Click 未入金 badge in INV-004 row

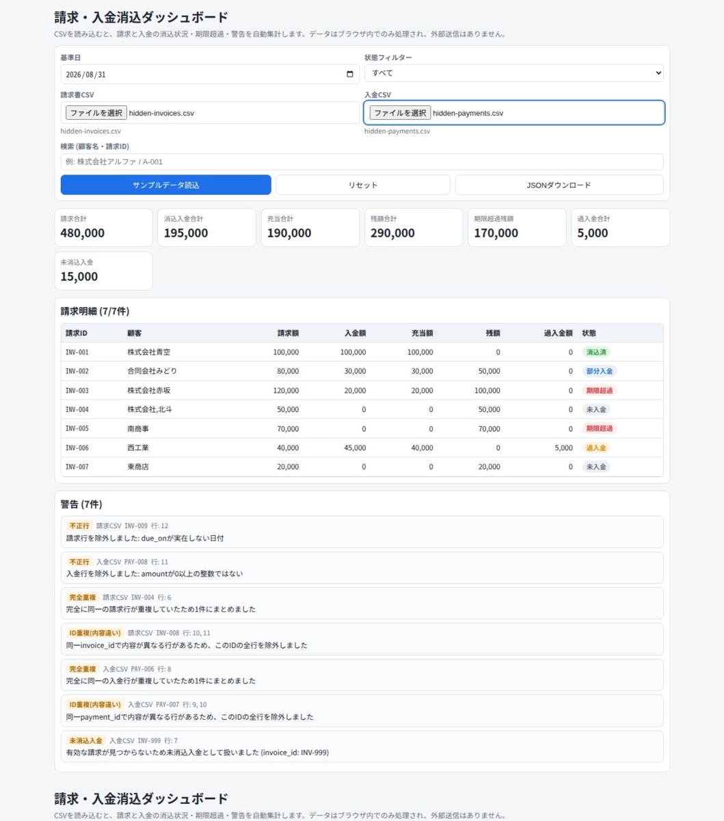click(x=596, y=410)
